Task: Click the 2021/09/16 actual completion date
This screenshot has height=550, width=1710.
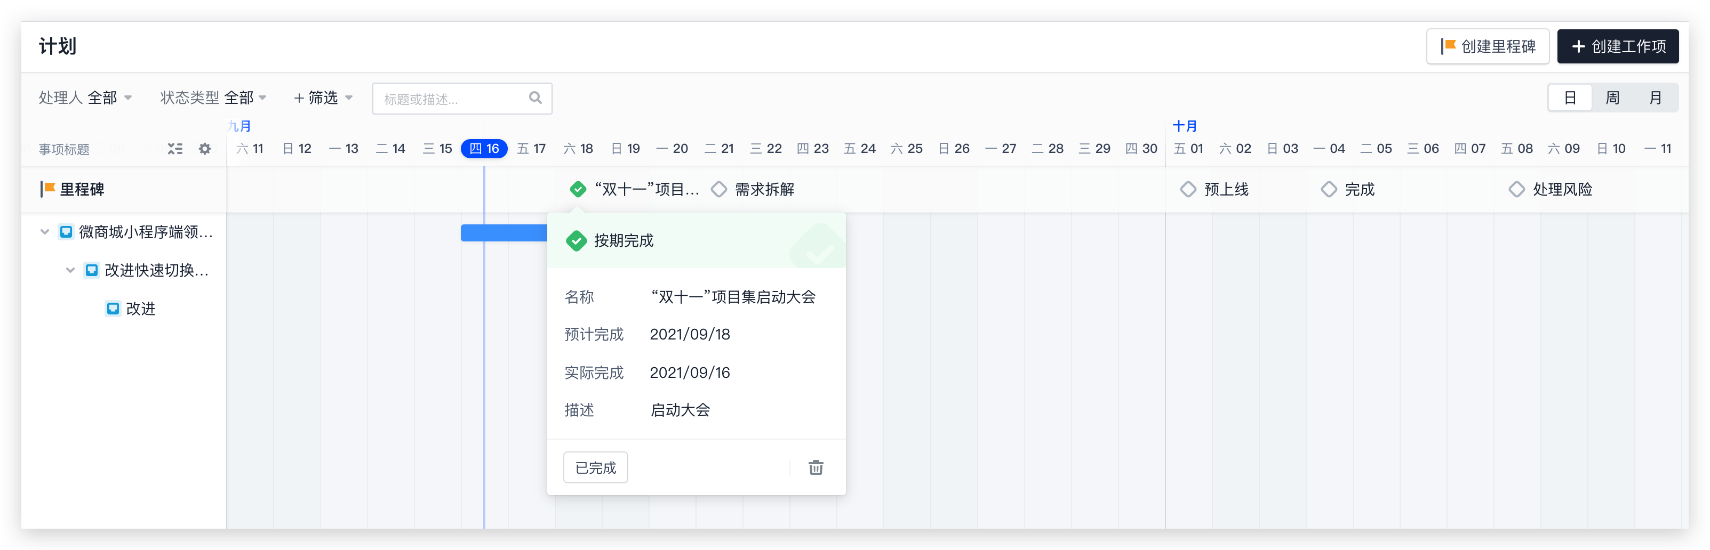Action: (690, 372)
